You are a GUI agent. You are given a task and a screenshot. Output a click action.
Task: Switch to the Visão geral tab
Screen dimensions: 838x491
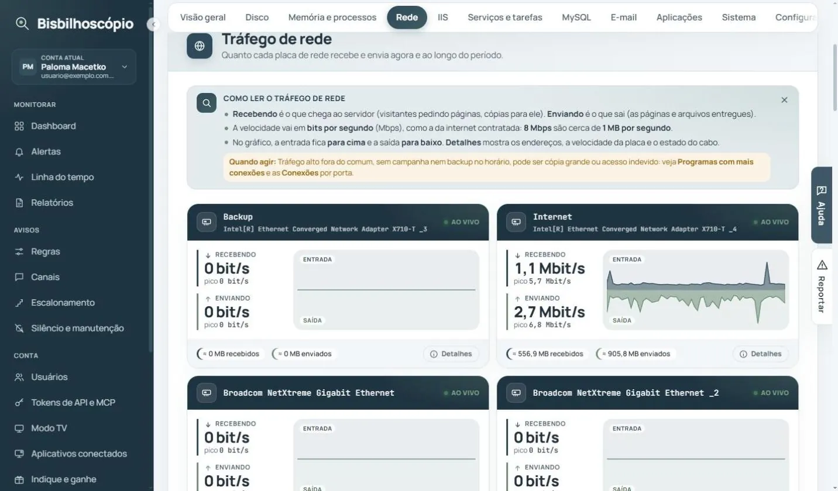click(x=203, y=18)
